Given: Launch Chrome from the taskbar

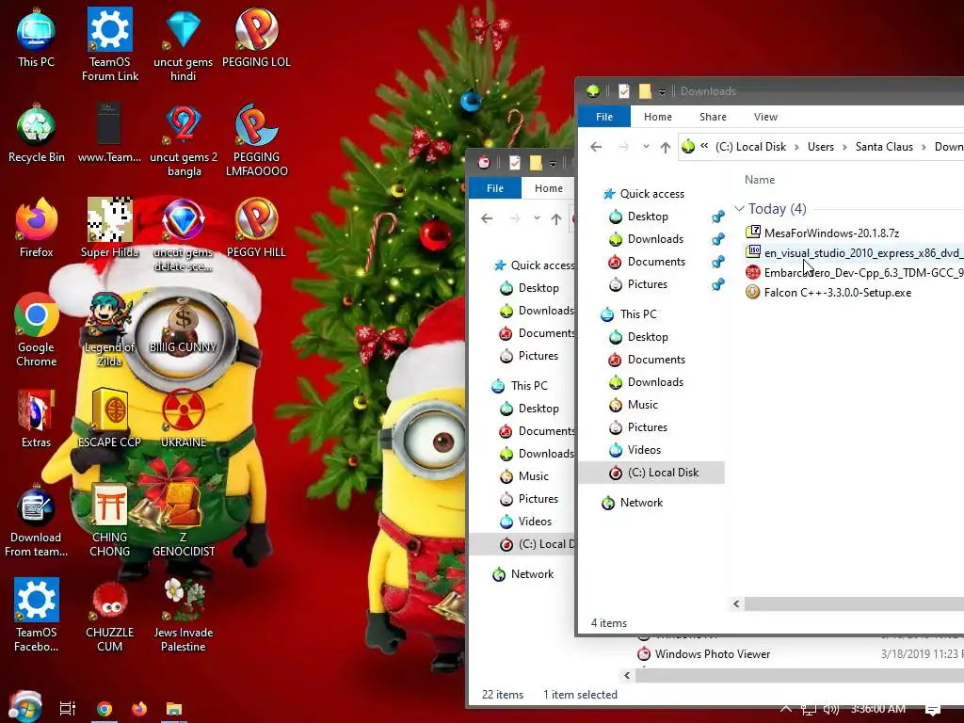Looking at the screenshot, I should point(104,709).
